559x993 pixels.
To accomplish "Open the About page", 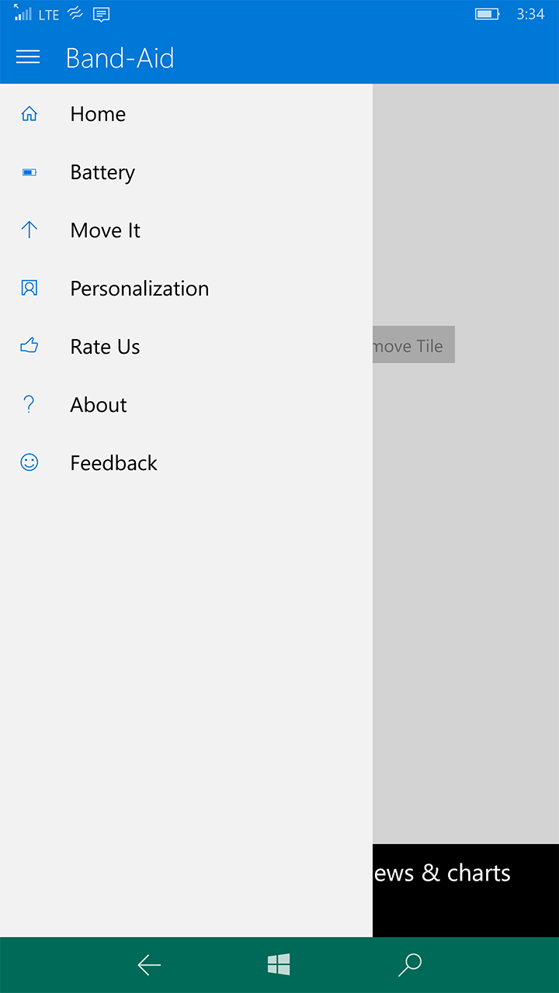I will coord(99,405).
